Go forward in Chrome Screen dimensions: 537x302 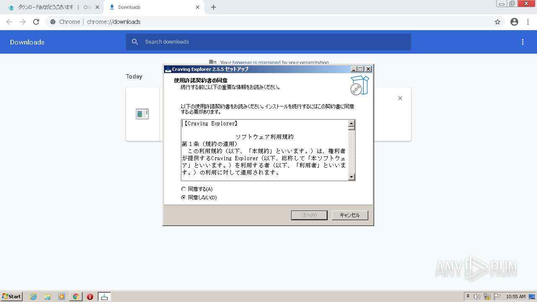tap(23, 22)
